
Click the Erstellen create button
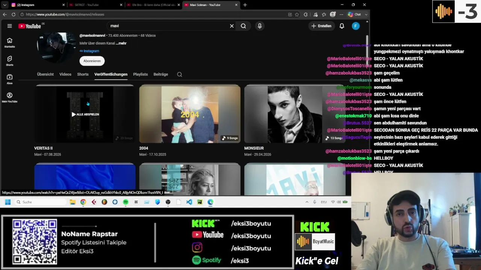321,26
